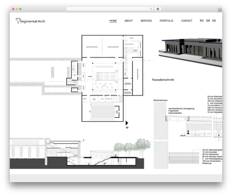Click the green maximize window dot
232x196 pixels.
[20, 9]
